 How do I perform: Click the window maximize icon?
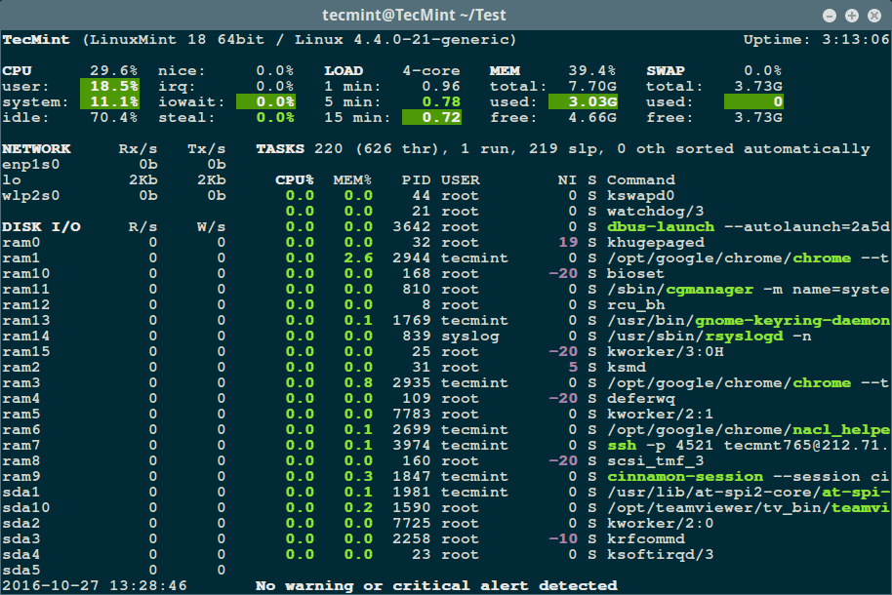854,15
